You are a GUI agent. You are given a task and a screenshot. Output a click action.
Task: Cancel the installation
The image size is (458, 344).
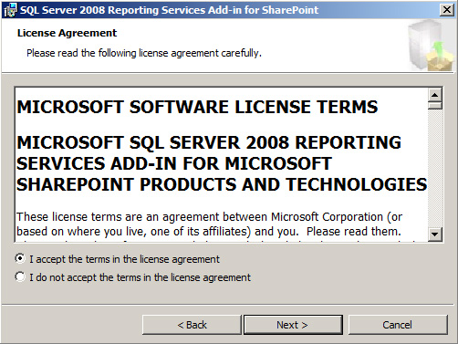(398, 325)
